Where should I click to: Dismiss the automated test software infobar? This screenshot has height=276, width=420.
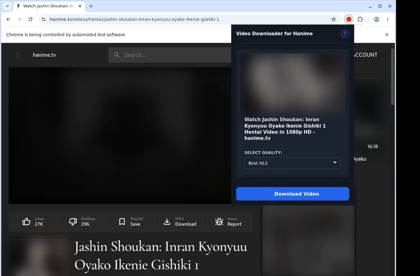click(387, 35)
